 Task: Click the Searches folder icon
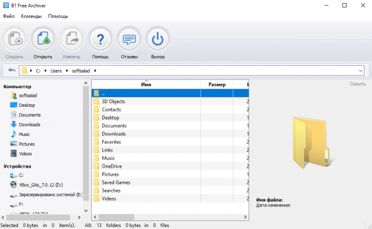point(96,191)
